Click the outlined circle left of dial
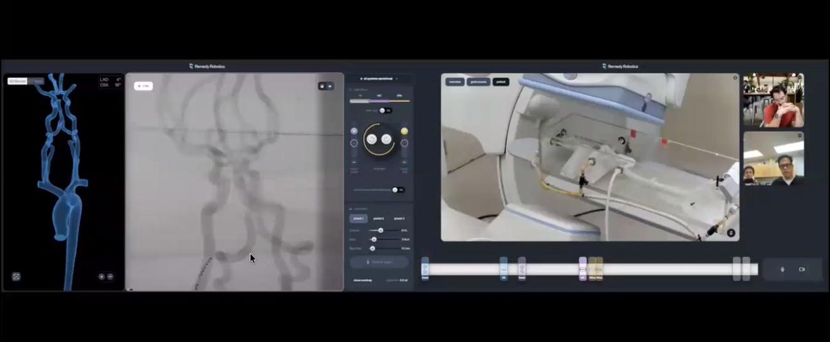This screenshot has width=830, height=342. (x=354, y=143)
